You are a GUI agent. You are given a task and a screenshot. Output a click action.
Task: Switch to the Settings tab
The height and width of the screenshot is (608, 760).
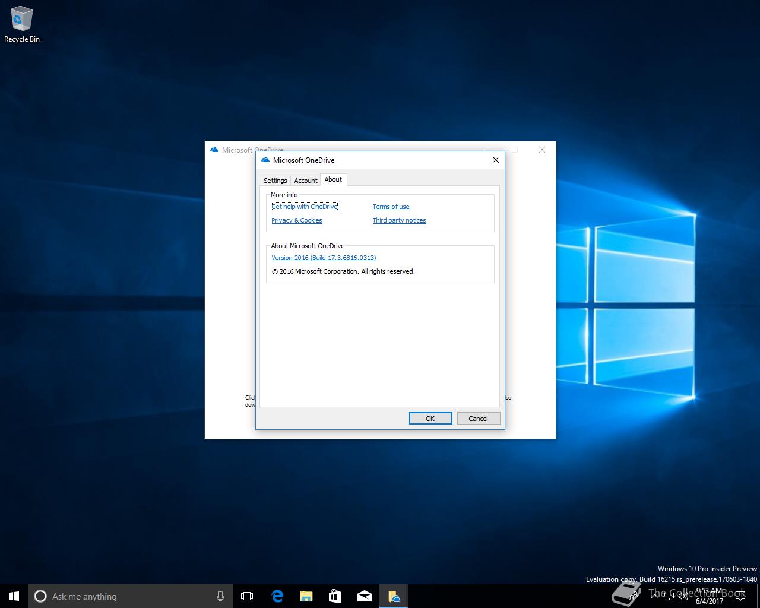(275, 180)
